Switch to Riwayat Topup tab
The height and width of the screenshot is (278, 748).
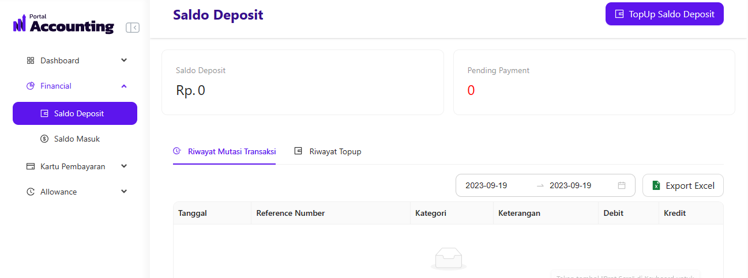click(x=328, y=151)
